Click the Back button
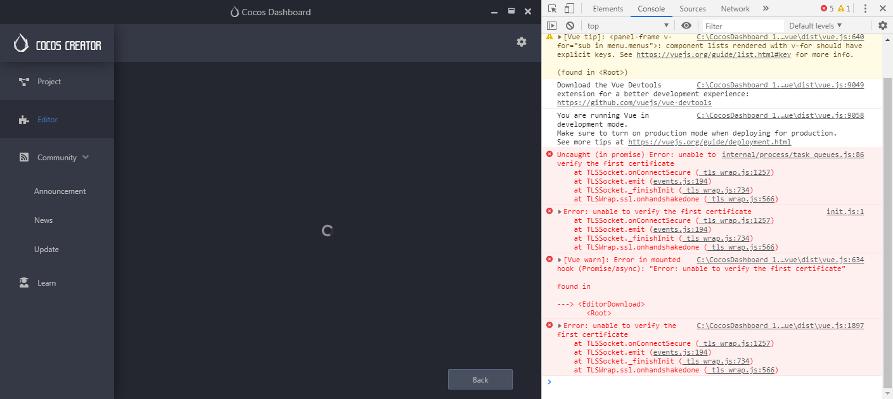893x399 pixels. 480,379
